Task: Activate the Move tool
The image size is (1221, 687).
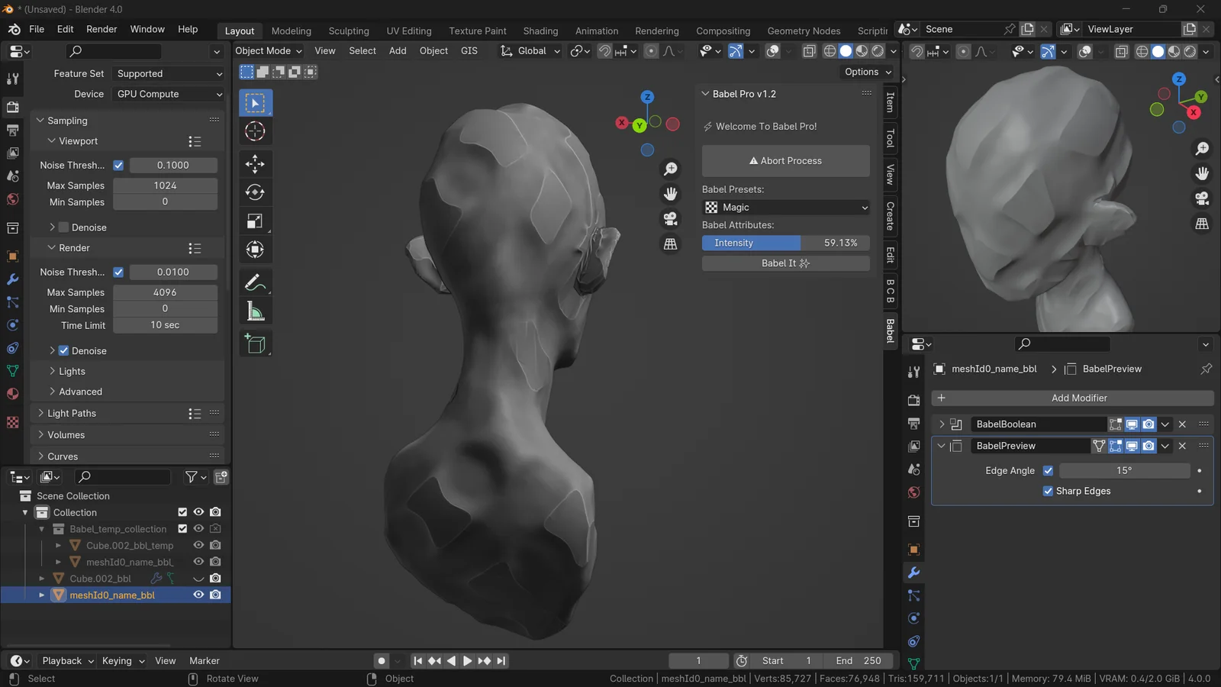Action: [255, 163]
